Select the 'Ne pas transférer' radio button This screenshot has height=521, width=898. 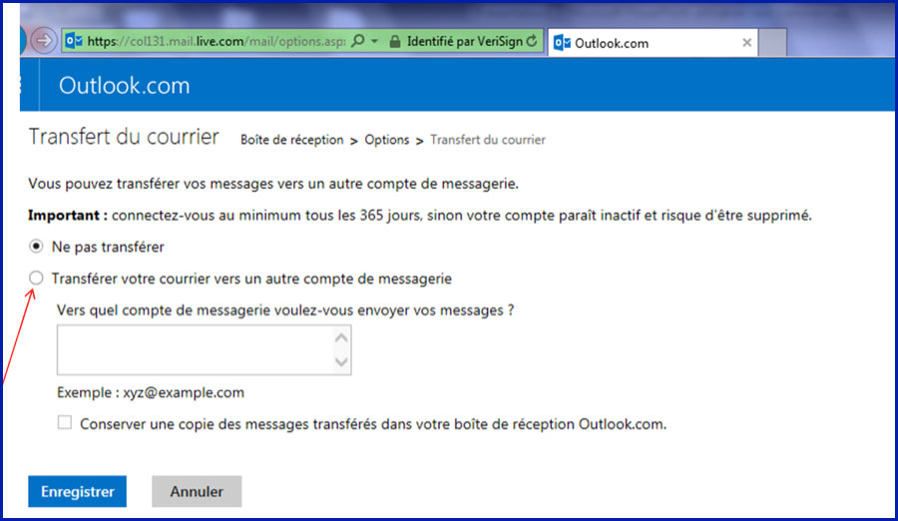[x=37, y=246]
